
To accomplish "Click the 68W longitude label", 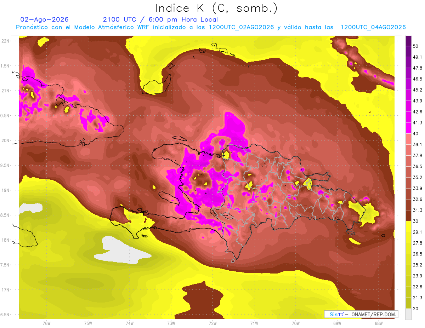I will 378,323.
